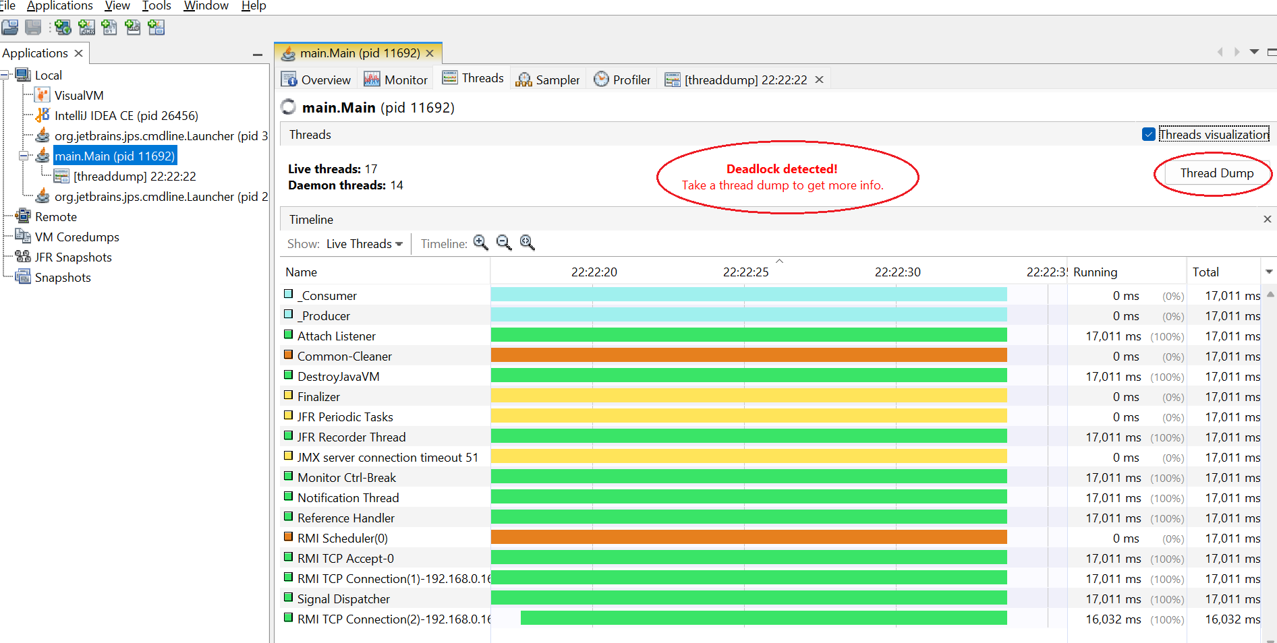
Task: Click the Add Remote Host toolbar icon
Action: tap(63, 28)
